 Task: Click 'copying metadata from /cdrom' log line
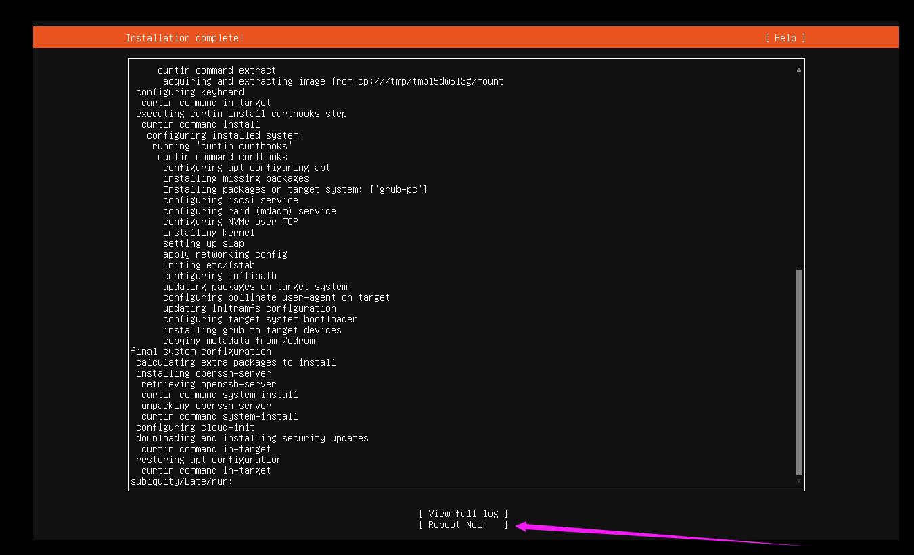(x=238, y=341)
